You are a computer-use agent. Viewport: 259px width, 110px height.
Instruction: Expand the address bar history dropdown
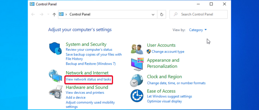click(x=153, y=14)
